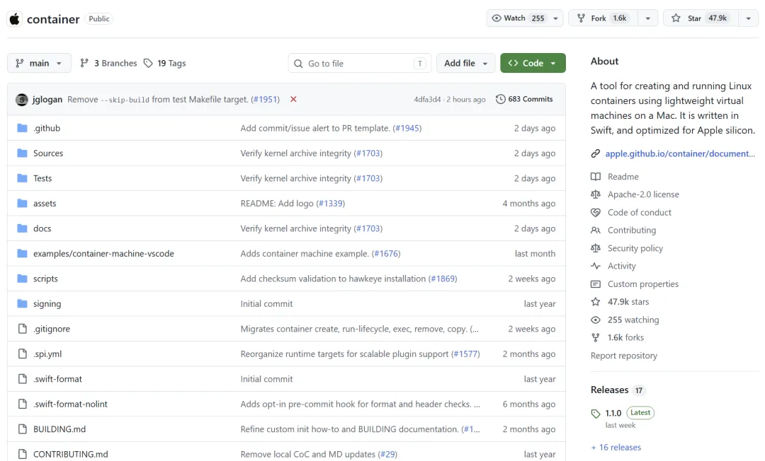
Task: Click the assets folder icon
Action: 22,203
